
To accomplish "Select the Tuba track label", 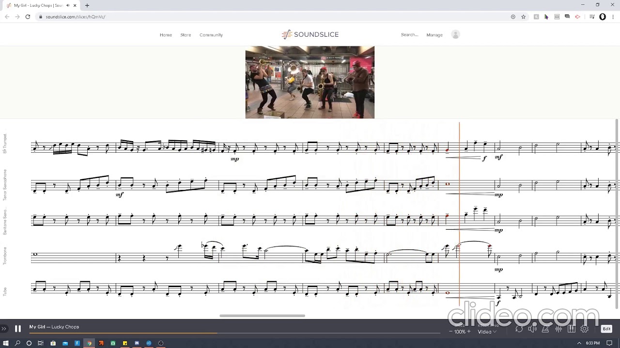I will pyautogui.click(x=5, y=291).
